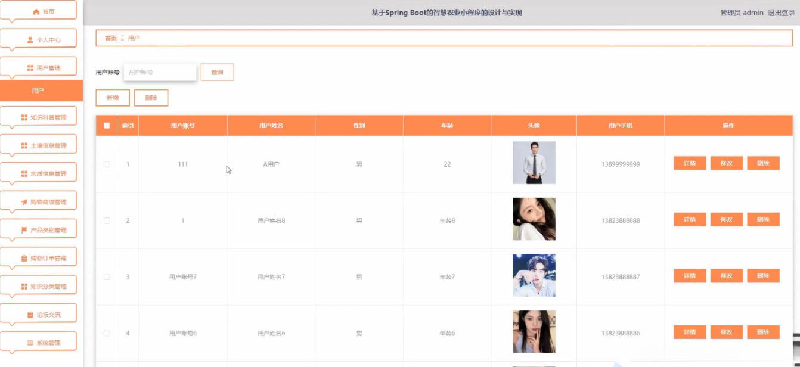Image resolution: width=800 pixels, height=367 pixels.
Task: Click 首页 in the breadcrumb
Action: [x=111, y=38]
